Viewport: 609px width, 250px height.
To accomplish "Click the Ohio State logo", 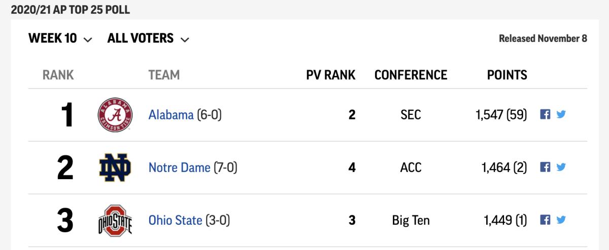I will coord(115,220).
